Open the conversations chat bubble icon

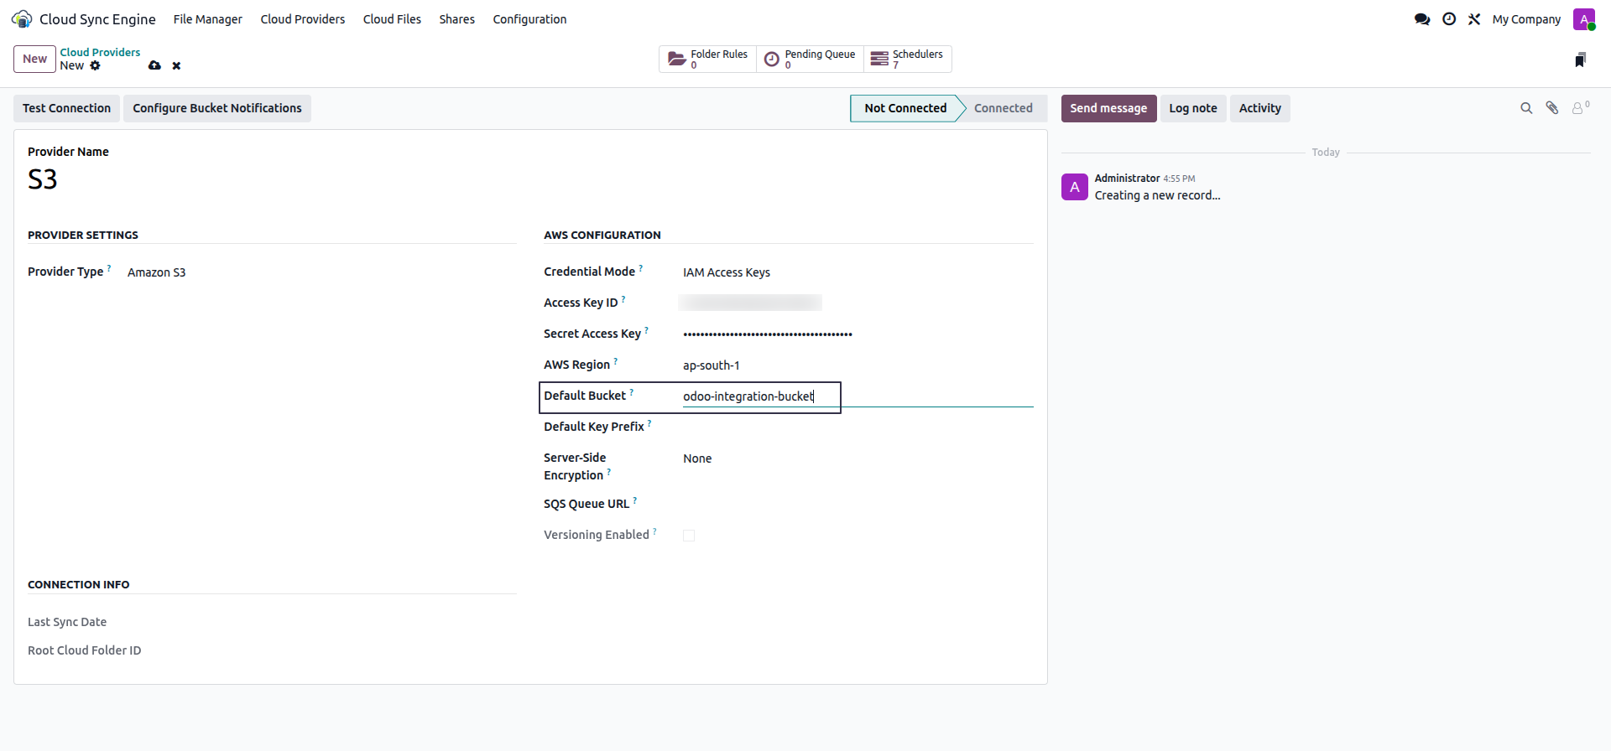[1422, 19]
